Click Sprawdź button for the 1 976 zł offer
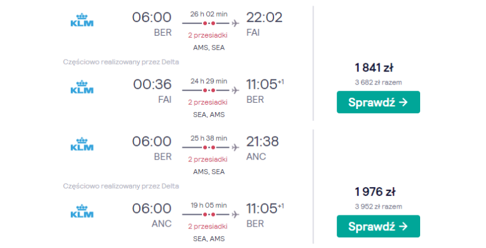The height and width of the screenshot is (248, 486). (378, 226)
